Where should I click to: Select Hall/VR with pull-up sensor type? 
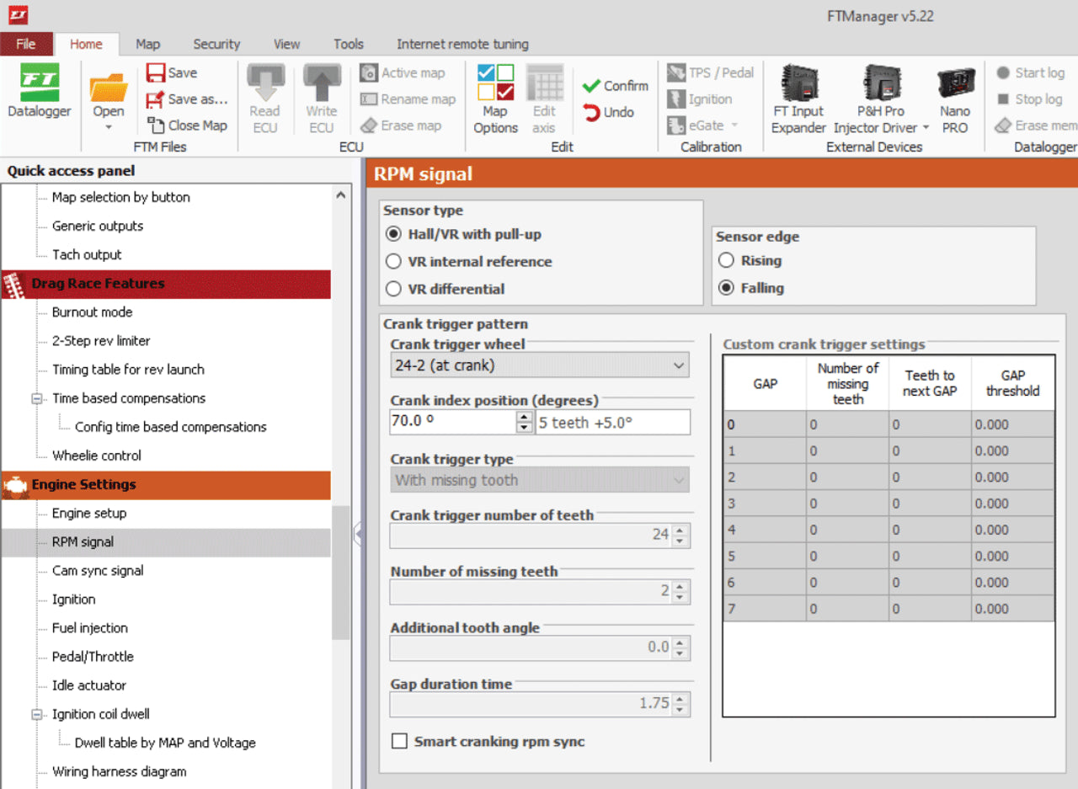point(463,234)
